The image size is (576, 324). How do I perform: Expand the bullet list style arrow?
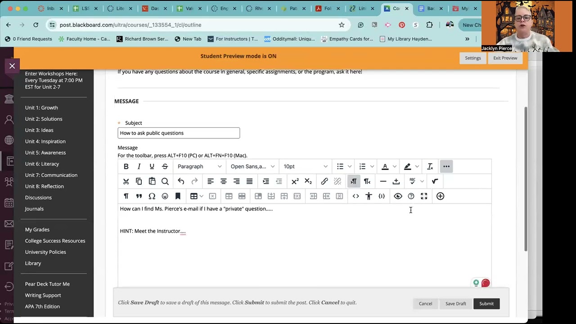[350, 166]
